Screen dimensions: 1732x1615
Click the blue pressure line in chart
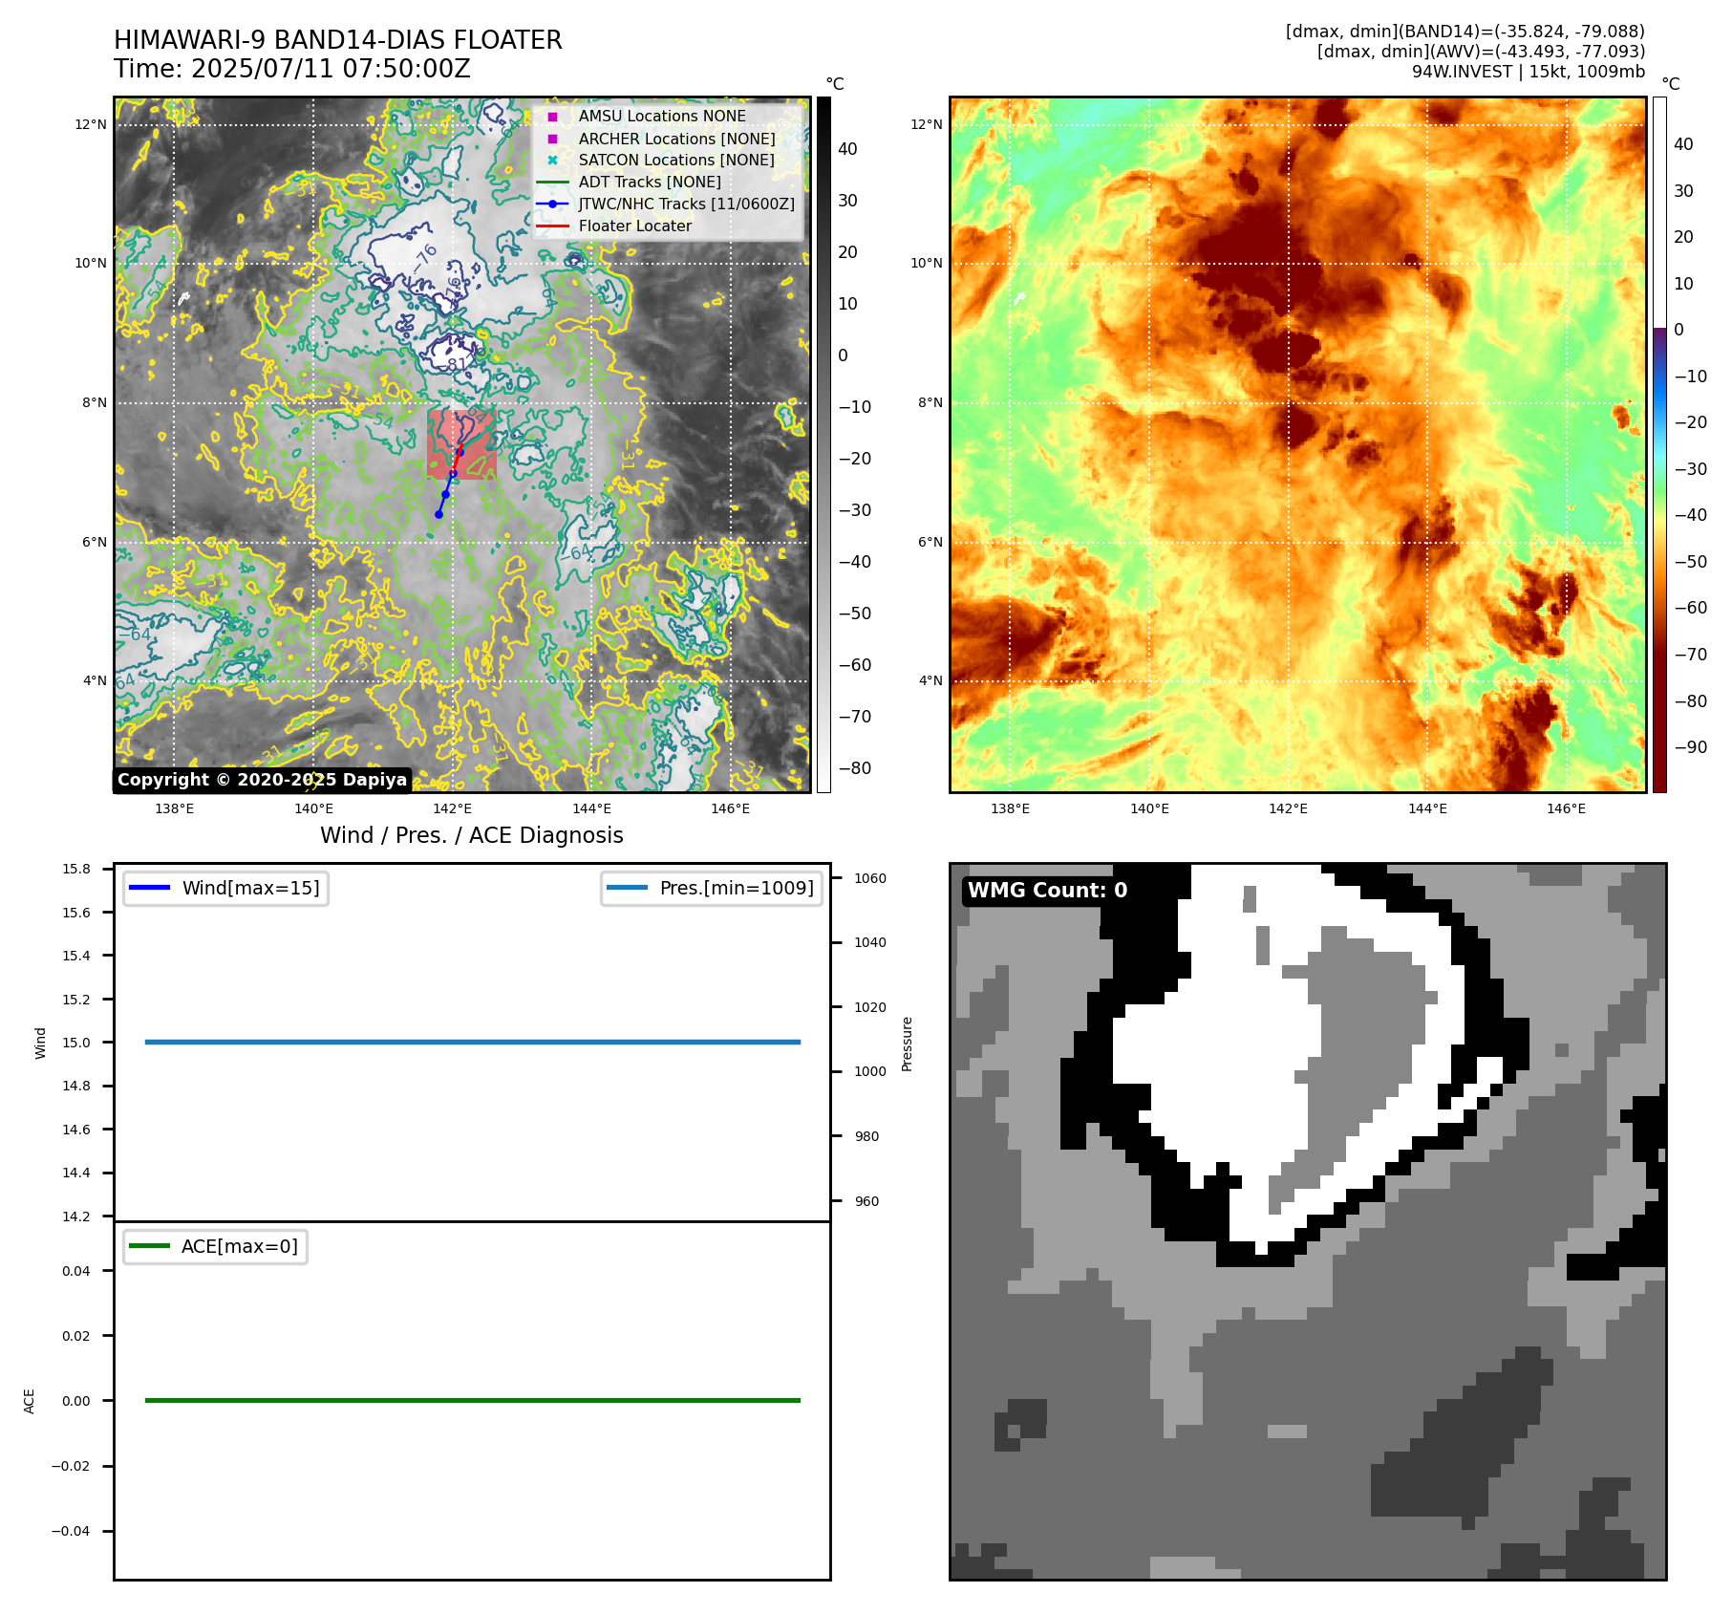pos(472,1042)
